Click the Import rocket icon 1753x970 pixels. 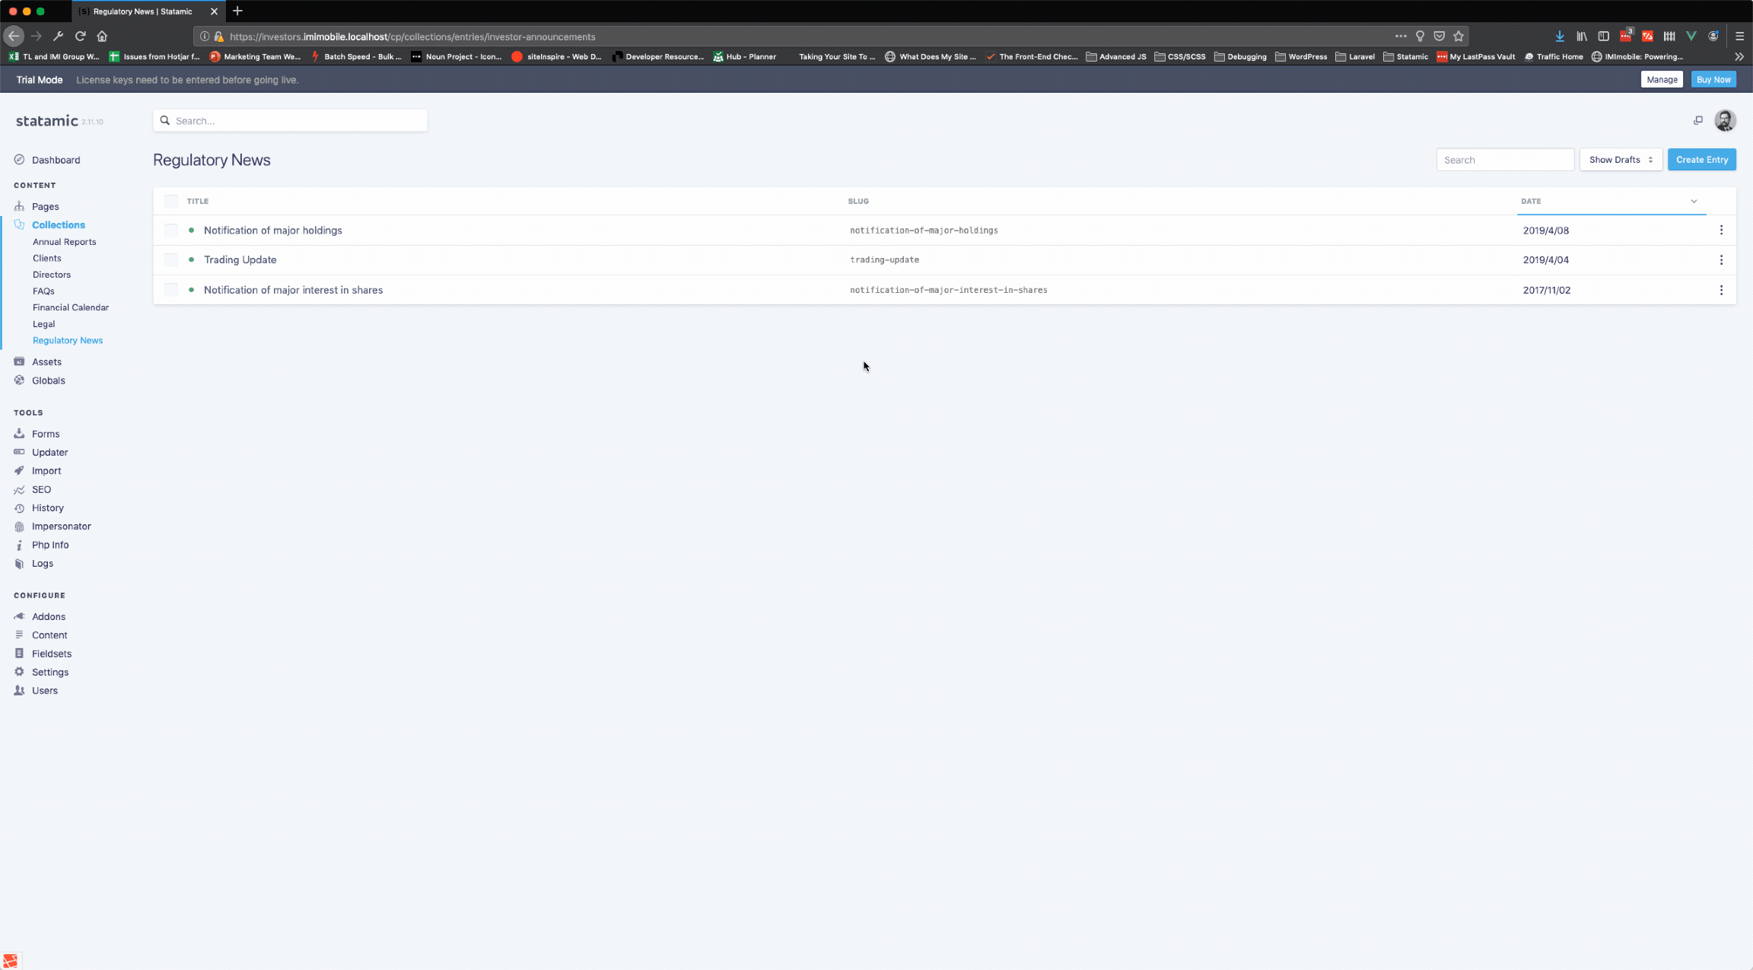tap(19, 471)
